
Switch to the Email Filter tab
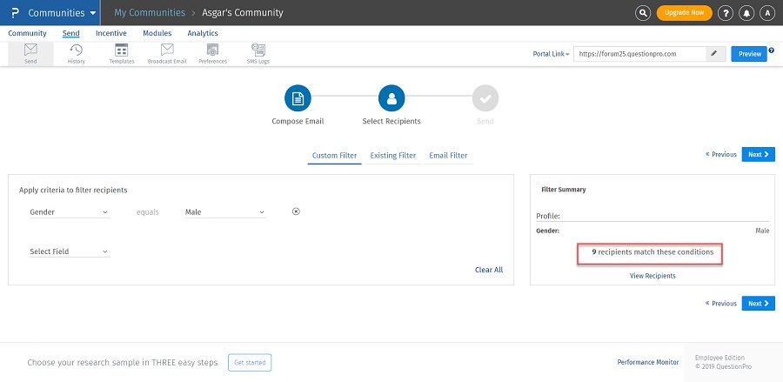pos(448,156)
